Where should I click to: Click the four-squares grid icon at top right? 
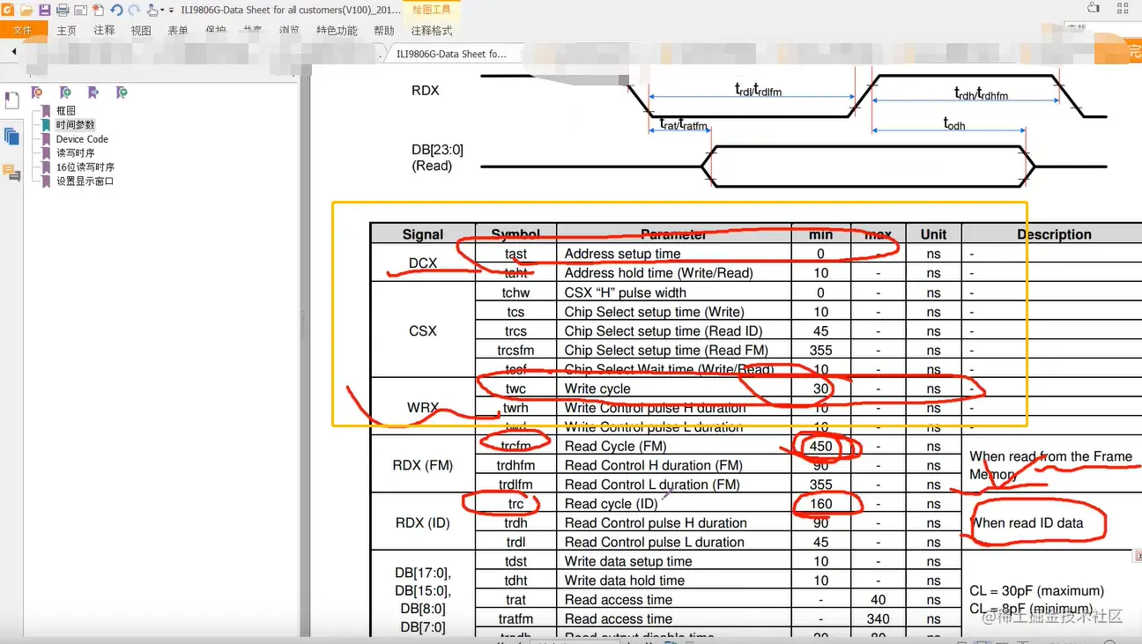[x=1122, y=9]
